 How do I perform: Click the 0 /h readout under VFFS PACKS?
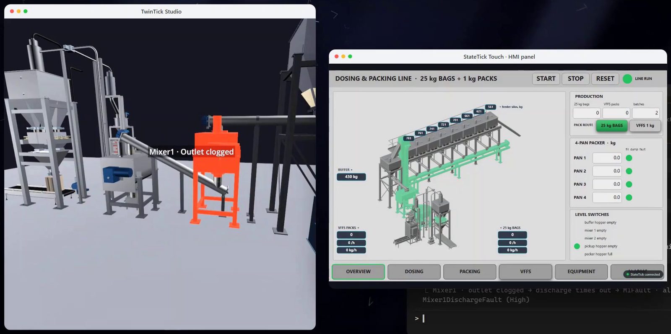click(351, 243)
